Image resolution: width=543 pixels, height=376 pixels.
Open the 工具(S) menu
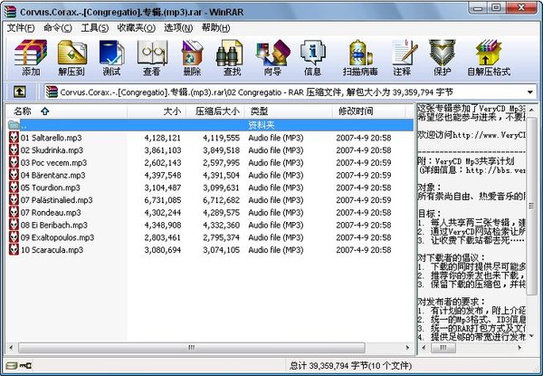(x=94, y=28)
